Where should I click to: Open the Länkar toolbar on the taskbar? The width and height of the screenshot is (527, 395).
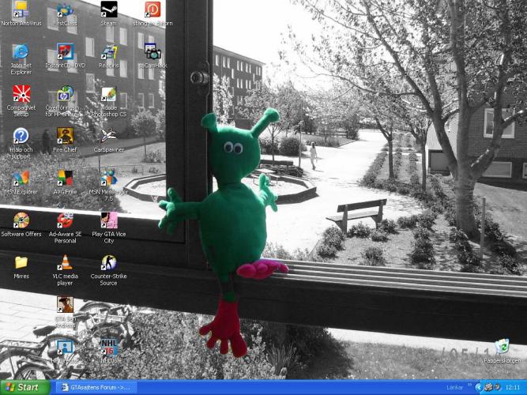[x=454, y=388]
